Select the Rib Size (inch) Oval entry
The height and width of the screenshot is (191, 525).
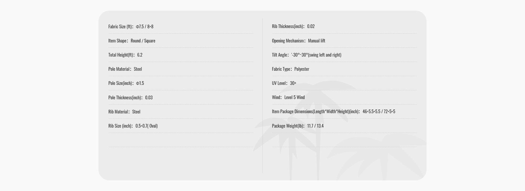pos(133,126)
